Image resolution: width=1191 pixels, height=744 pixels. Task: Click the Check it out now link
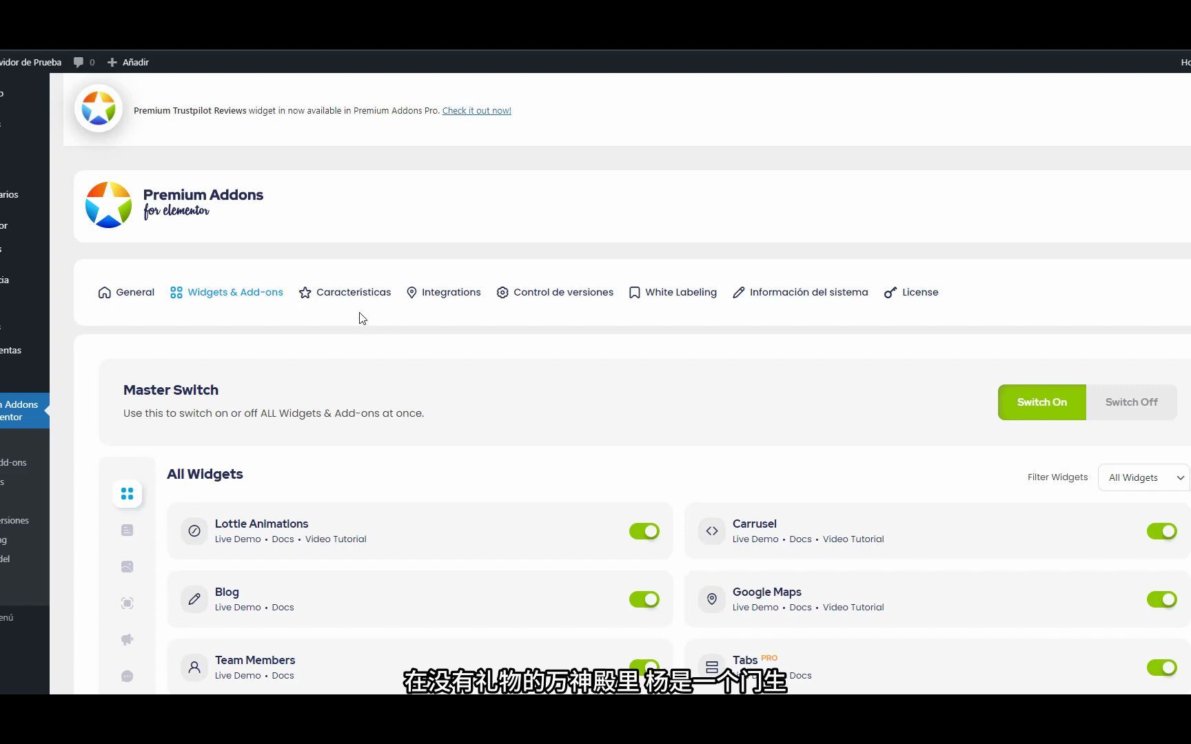pos(476,110)
